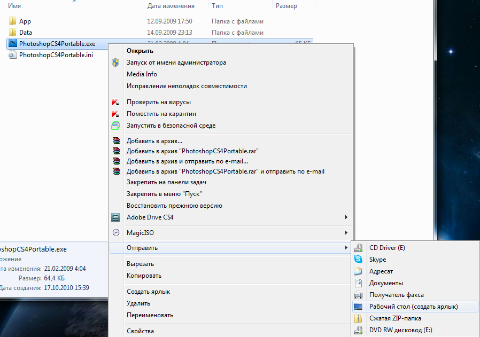480x337 pixels.
Task: Click the Адресат mail recipient icon
Action: pos(358,271)
